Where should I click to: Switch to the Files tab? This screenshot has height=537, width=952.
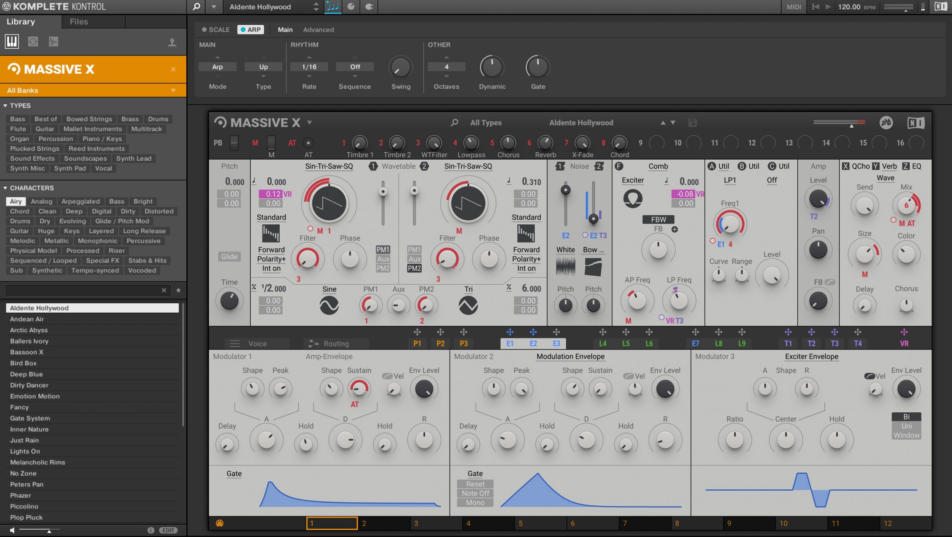79,22
